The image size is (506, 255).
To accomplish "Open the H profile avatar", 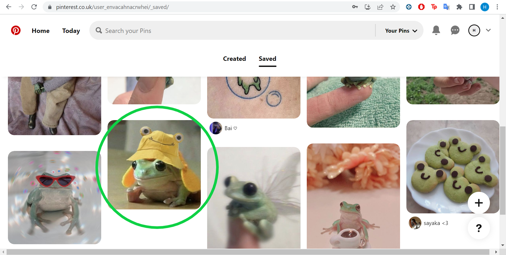I will point(474,30).
